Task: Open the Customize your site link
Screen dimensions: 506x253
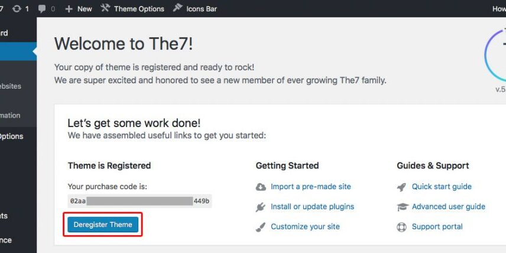Action: point(305,227)
